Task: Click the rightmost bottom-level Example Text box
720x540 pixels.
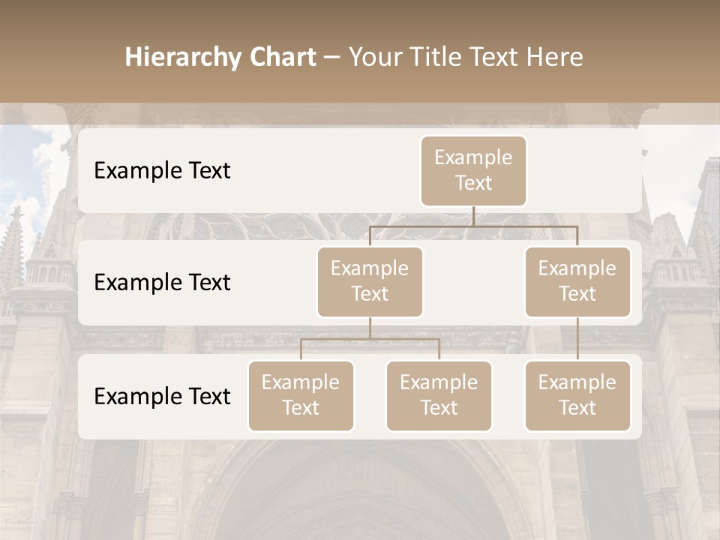Action: [577, 395]
